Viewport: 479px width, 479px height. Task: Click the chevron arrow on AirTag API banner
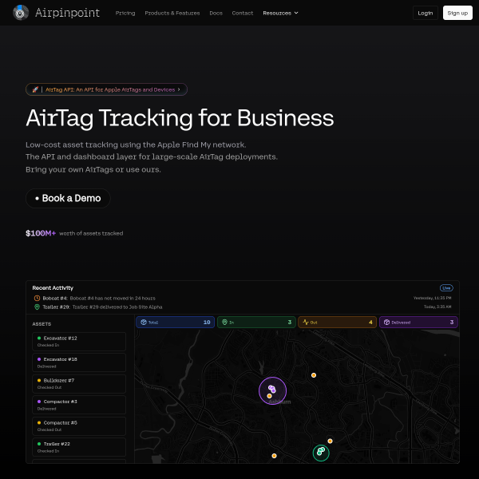pos(179,89)
